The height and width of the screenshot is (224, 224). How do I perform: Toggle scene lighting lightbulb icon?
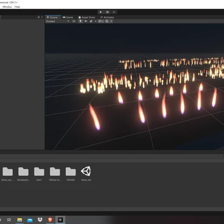pyautogui.click(x=80, y=21)
